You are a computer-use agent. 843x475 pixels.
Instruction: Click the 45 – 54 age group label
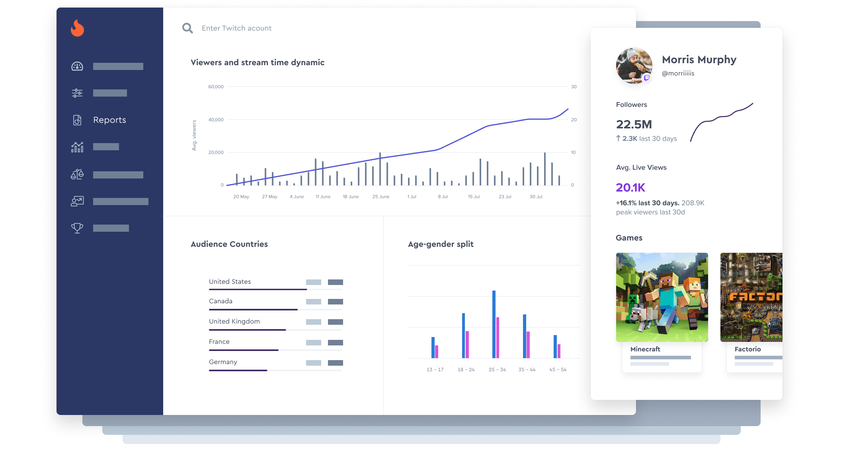click(558, 370)
